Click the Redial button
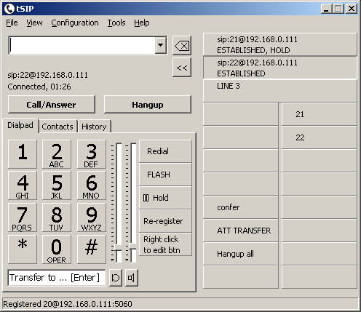 pos(165,151)
